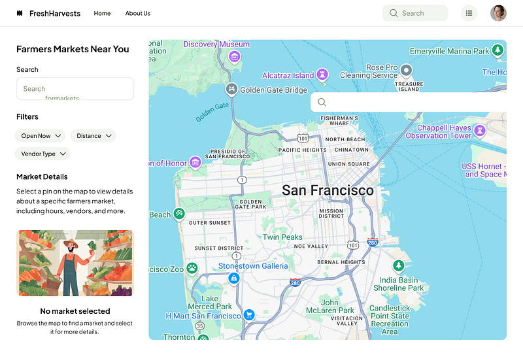Screen dimensions: 523x353
Task: Click the Golden Gate Park label
Action: 250,204
